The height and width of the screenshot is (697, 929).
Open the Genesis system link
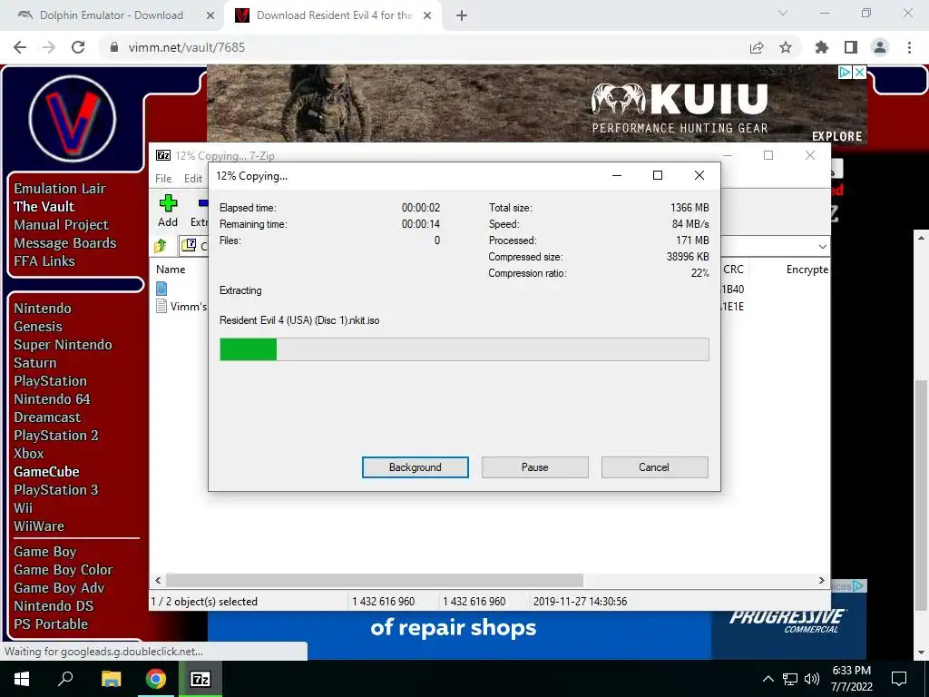coord(38,327)
